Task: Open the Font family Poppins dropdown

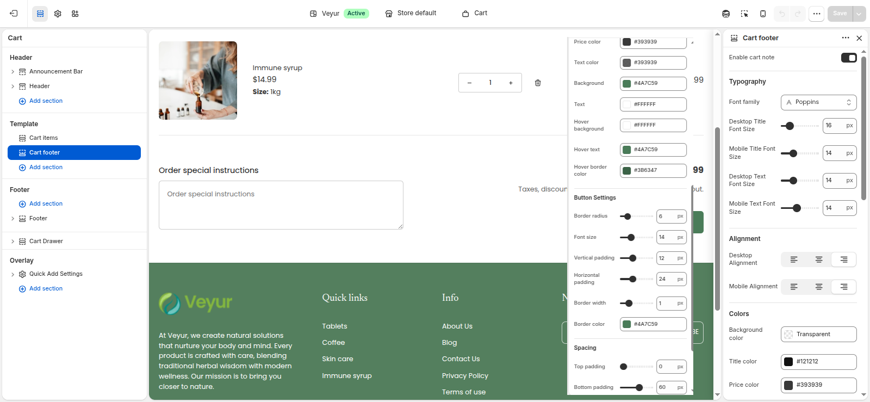Action: click(819, 102)
